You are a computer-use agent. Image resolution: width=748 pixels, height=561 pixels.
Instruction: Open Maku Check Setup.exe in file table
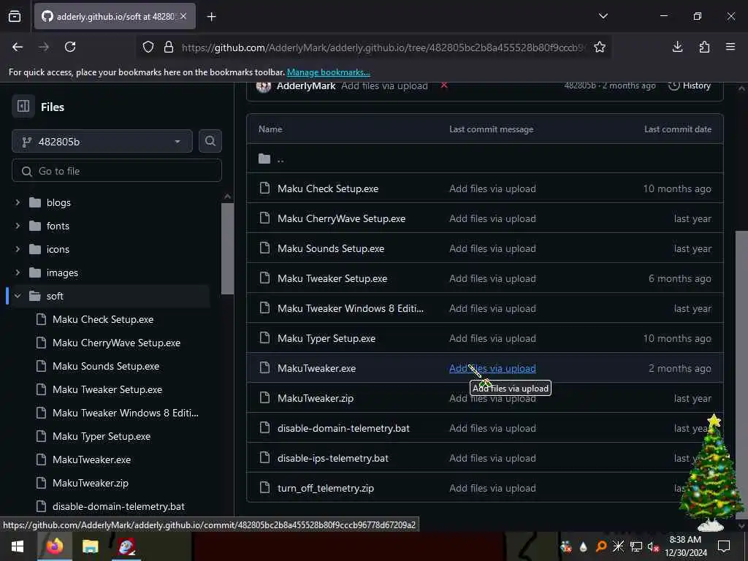pyautogui.click(x=328, y=188)
